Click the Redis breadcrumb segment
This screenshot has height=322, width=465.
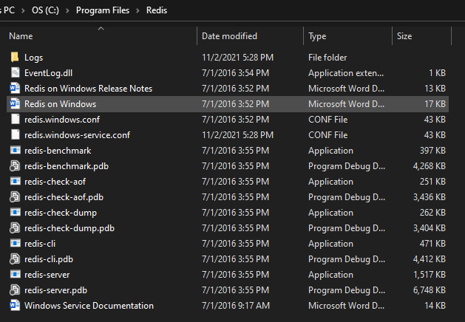pyautogui.click(x=157, y=10)
